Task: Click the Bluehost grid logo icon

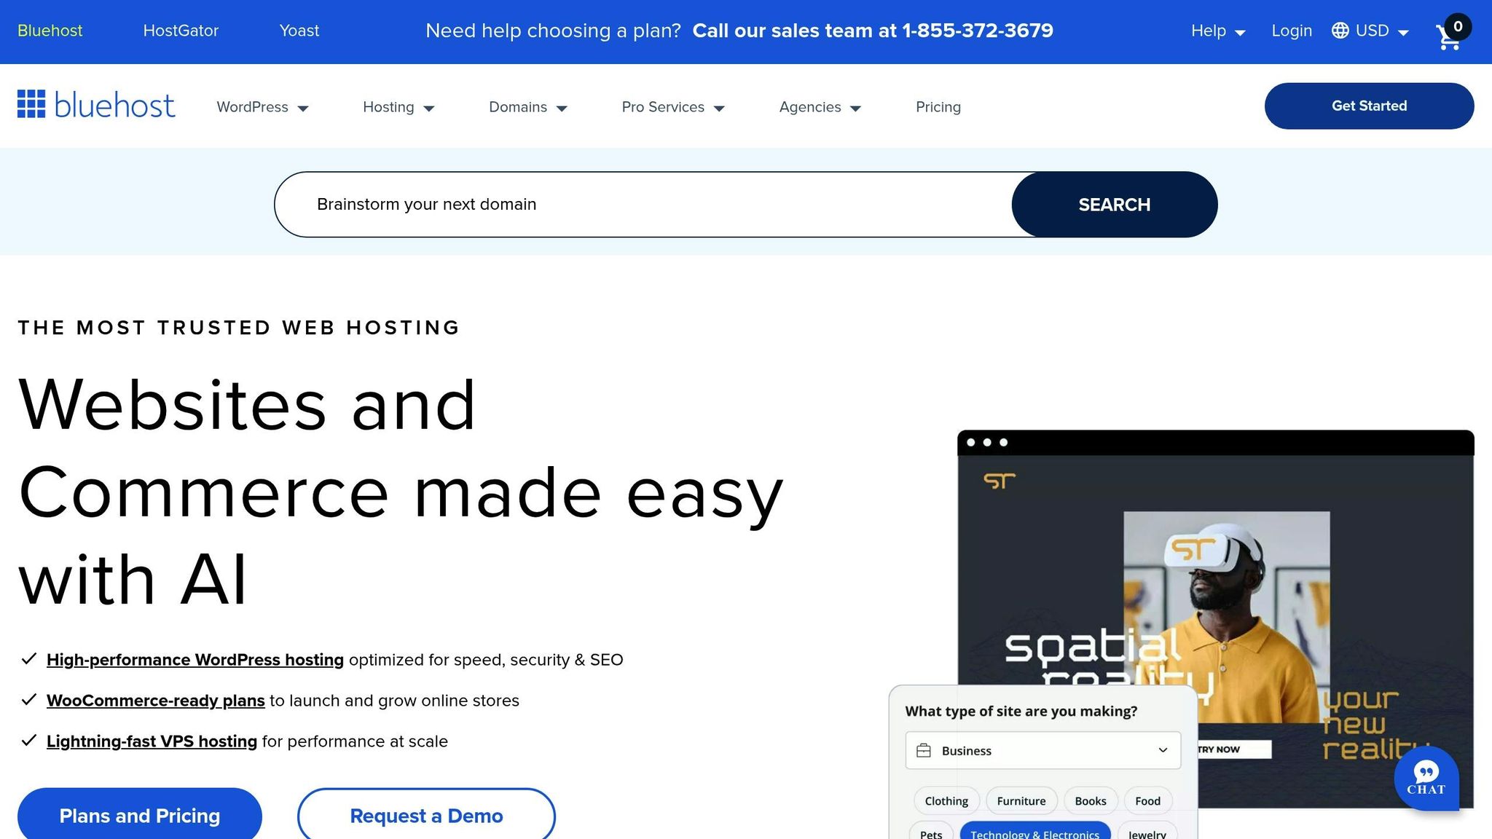Action: tap(31, 106)
